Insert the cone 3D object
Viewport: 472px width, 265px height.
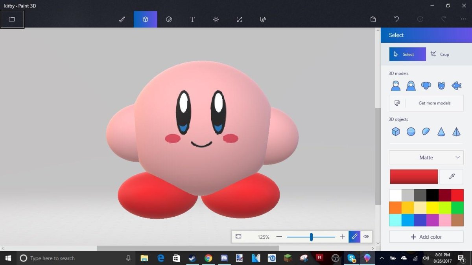coord(441,132)
